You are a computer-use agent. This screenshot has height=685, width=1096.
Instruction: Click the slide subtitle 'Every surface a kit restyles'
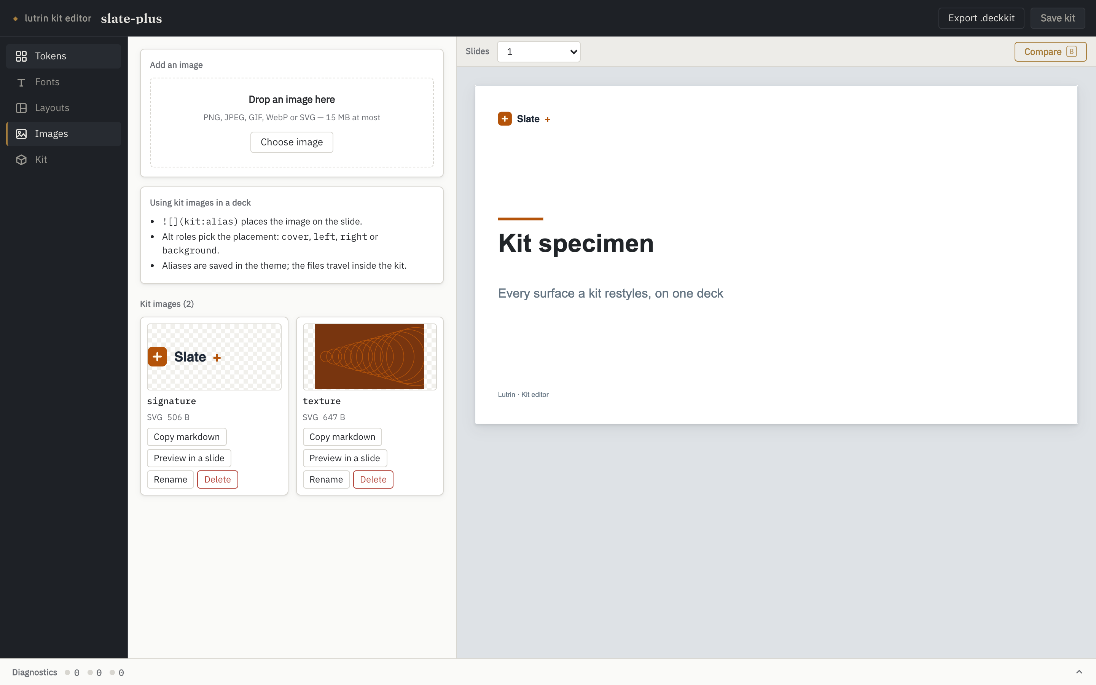click(x=610, y=293)
